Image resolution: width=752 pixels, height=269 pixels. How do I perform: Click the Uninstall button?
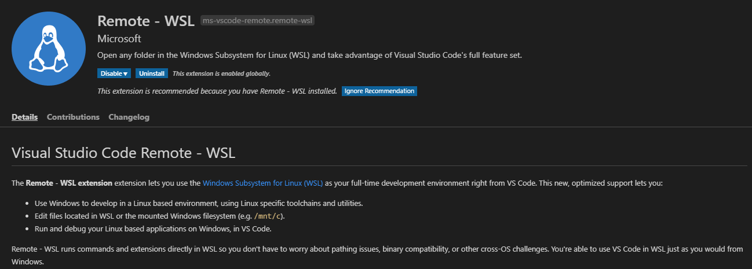pyautogui.click(x=152, y=73)
